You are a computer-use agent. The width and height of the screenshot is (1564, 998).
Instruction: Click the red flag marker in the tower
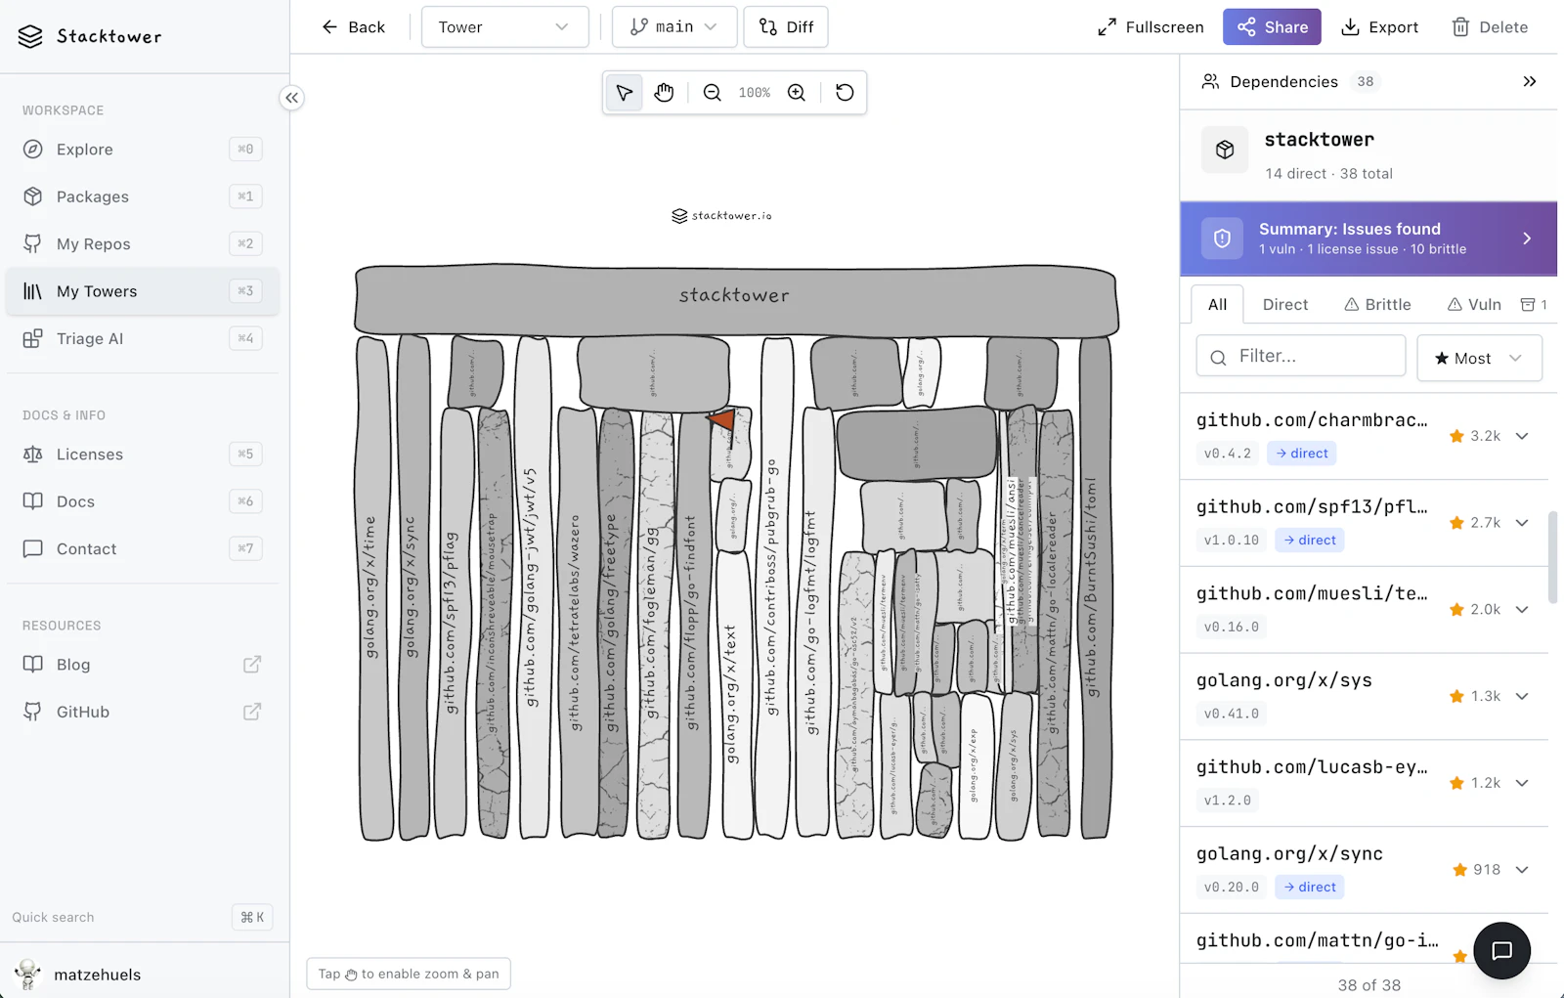722,420
